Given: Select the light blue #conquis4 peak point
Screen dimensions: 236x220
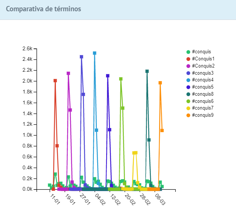Looking at the screenshot, I should [x=95, y=53].
